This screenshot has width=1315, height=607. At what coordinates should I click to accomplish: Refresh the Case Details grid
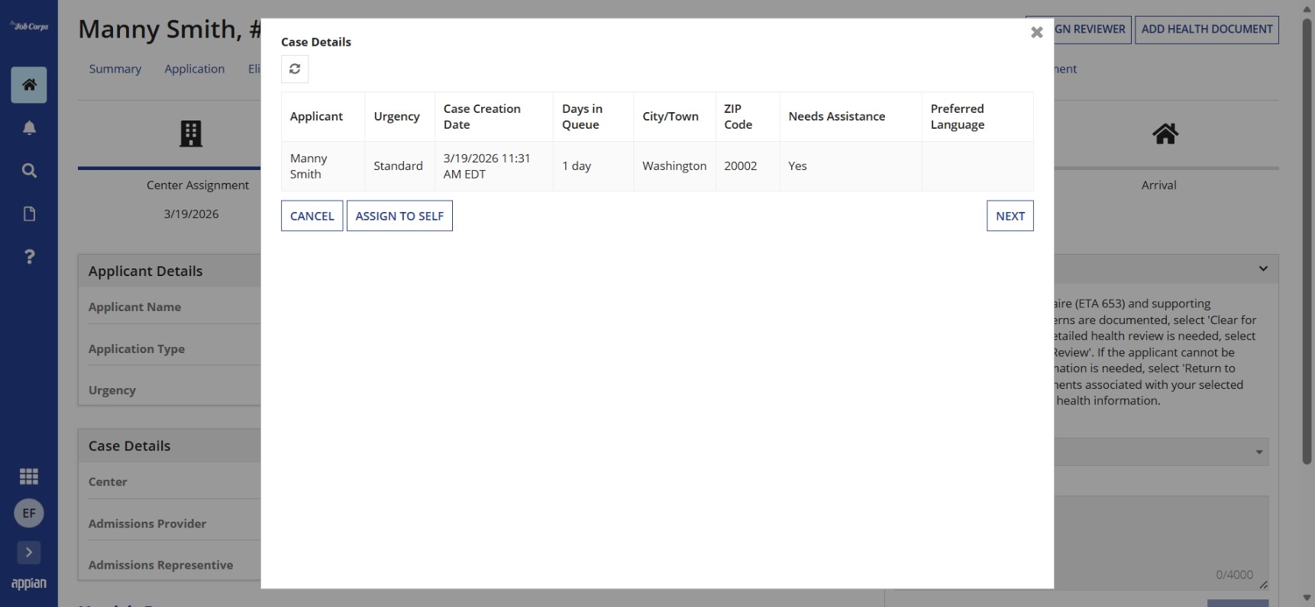(295, 69)
